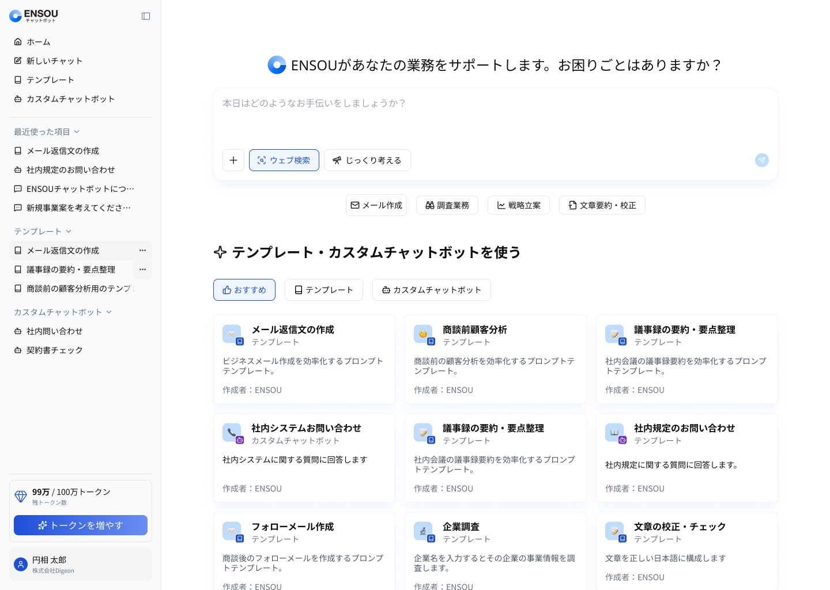The height and width of the screenshot is (590, 830).
Task: Toggle the じっくり考える deep thinking mode
Action: [367, 160]
